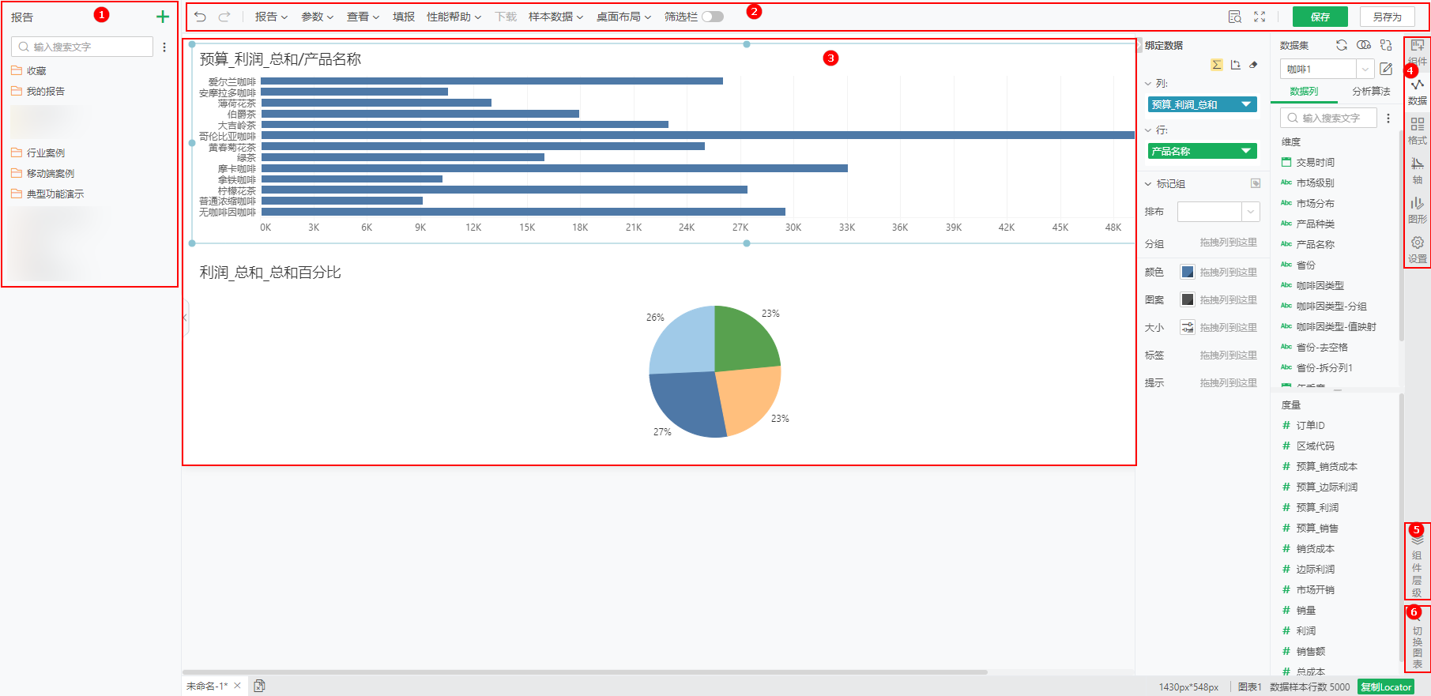
Task: Click the pie chart in the report
Action: tap(714, 371)
